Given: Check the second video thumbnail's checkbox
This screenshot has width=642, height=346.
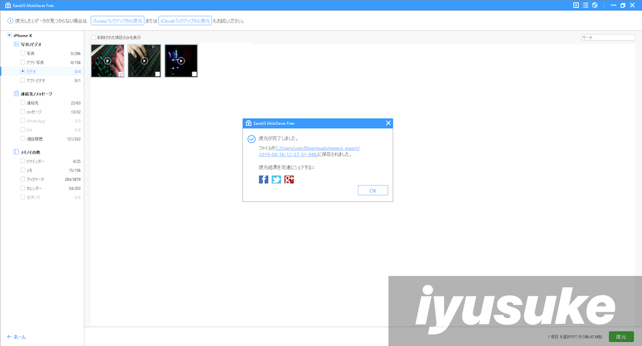Looking at the screenshot, I should 157,74.
